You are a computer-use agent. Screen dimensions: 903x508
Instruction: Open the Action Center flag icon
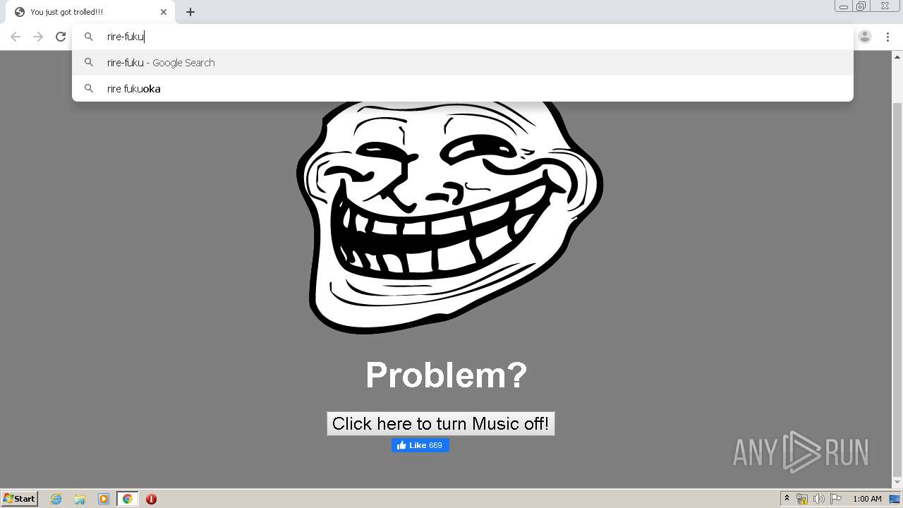click(x=836, y=499)
